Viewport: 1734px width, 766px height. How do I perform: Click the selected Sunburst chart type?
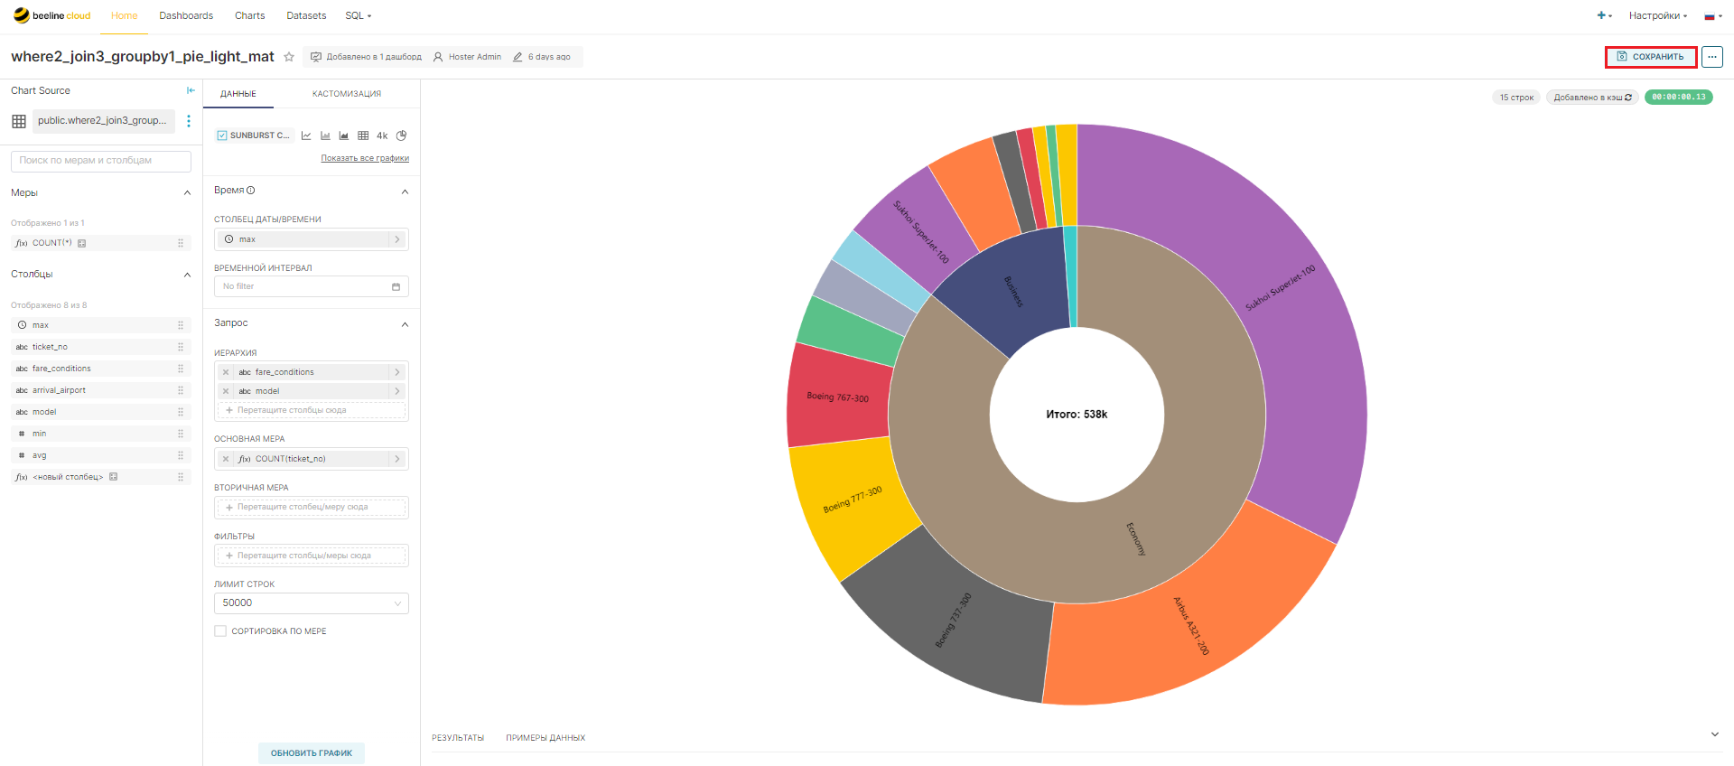pyautogui.click(x=254, y=135)
